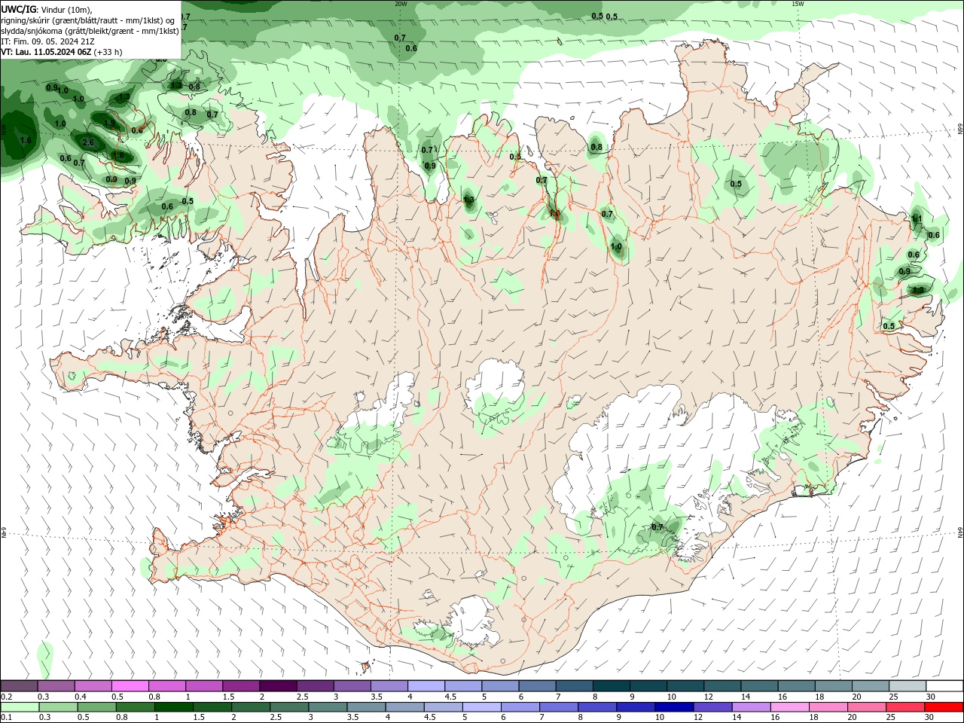Select top-row grey swatch starting at 20
964x723 pixels.
pos(870,686)
